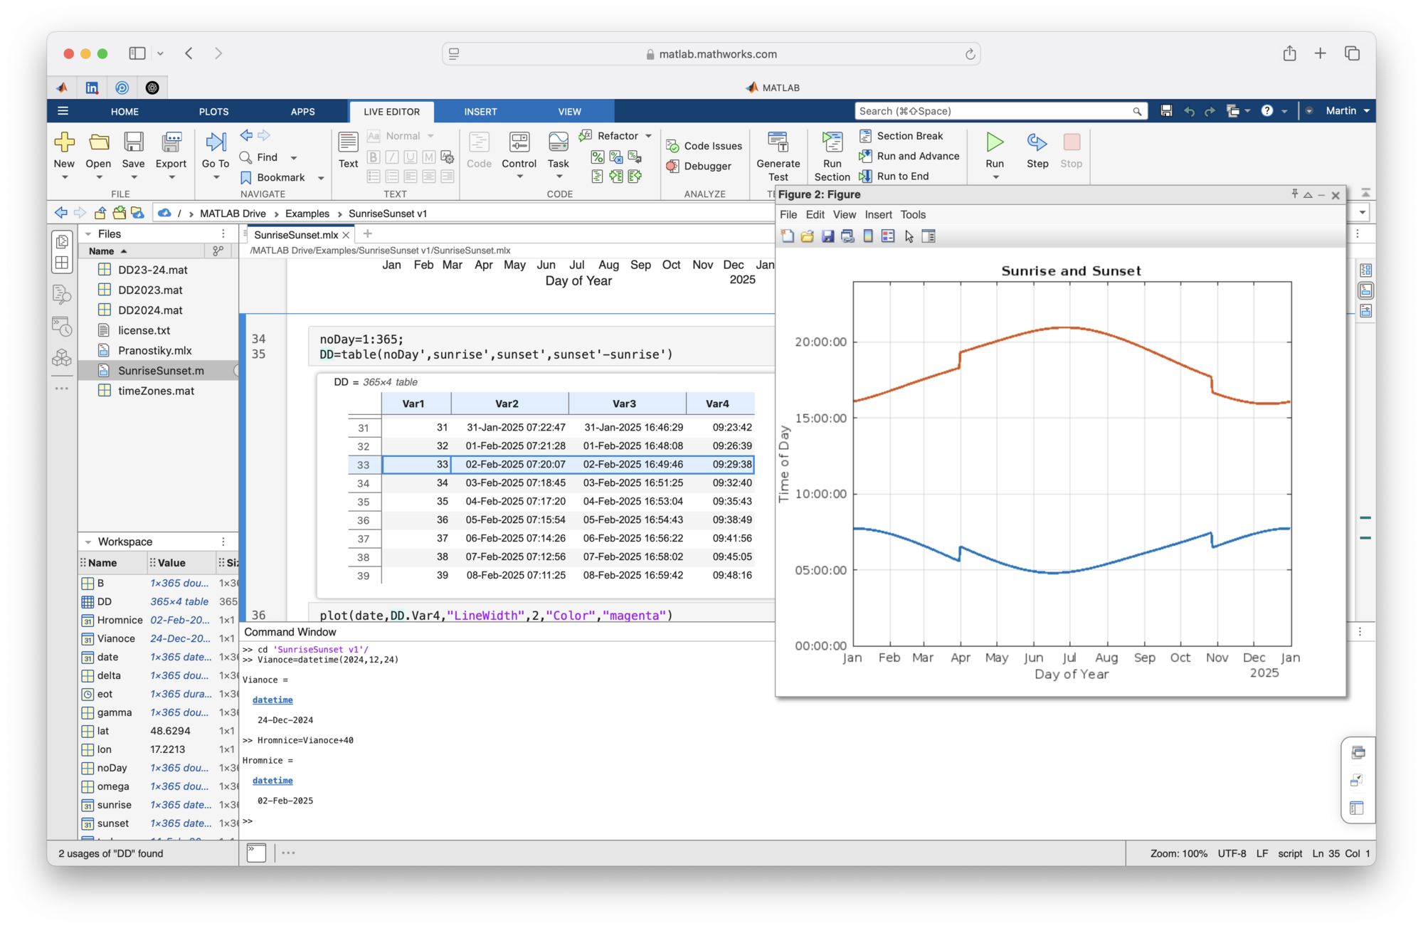
Task: Click the Open File icon in Figure toolbar
Action: [x=807, y=236]
